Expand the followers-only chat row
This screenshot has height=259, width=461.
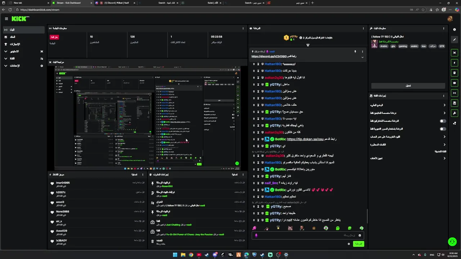point(408,113)
